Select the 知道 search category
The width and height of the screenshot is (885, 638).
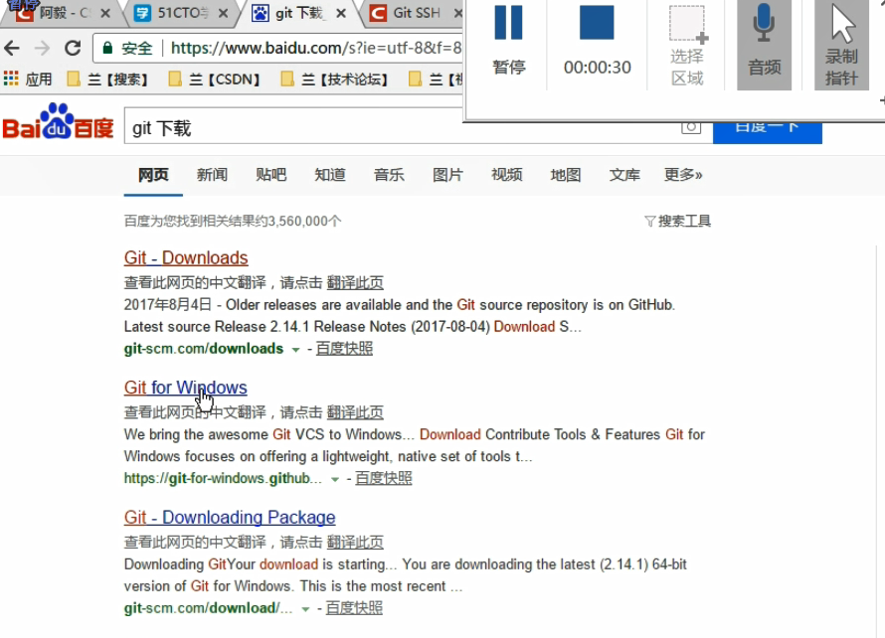click(330, 175)
